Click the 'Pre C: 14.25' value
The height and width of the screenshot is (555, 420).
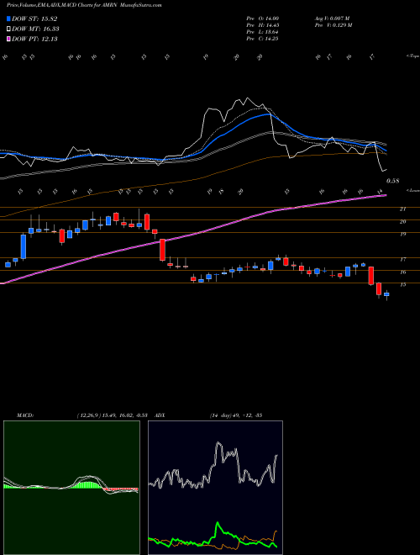click(x=262, y=38)
